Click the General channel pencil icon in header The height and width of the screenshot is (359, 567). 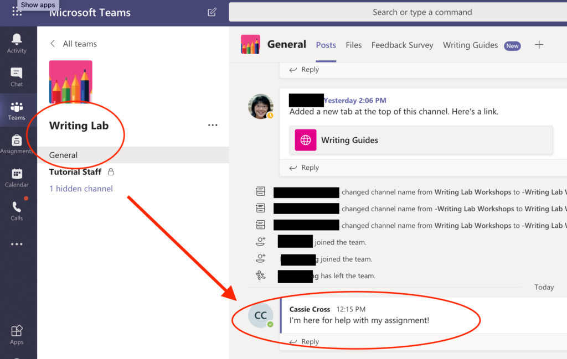(250, 44)
